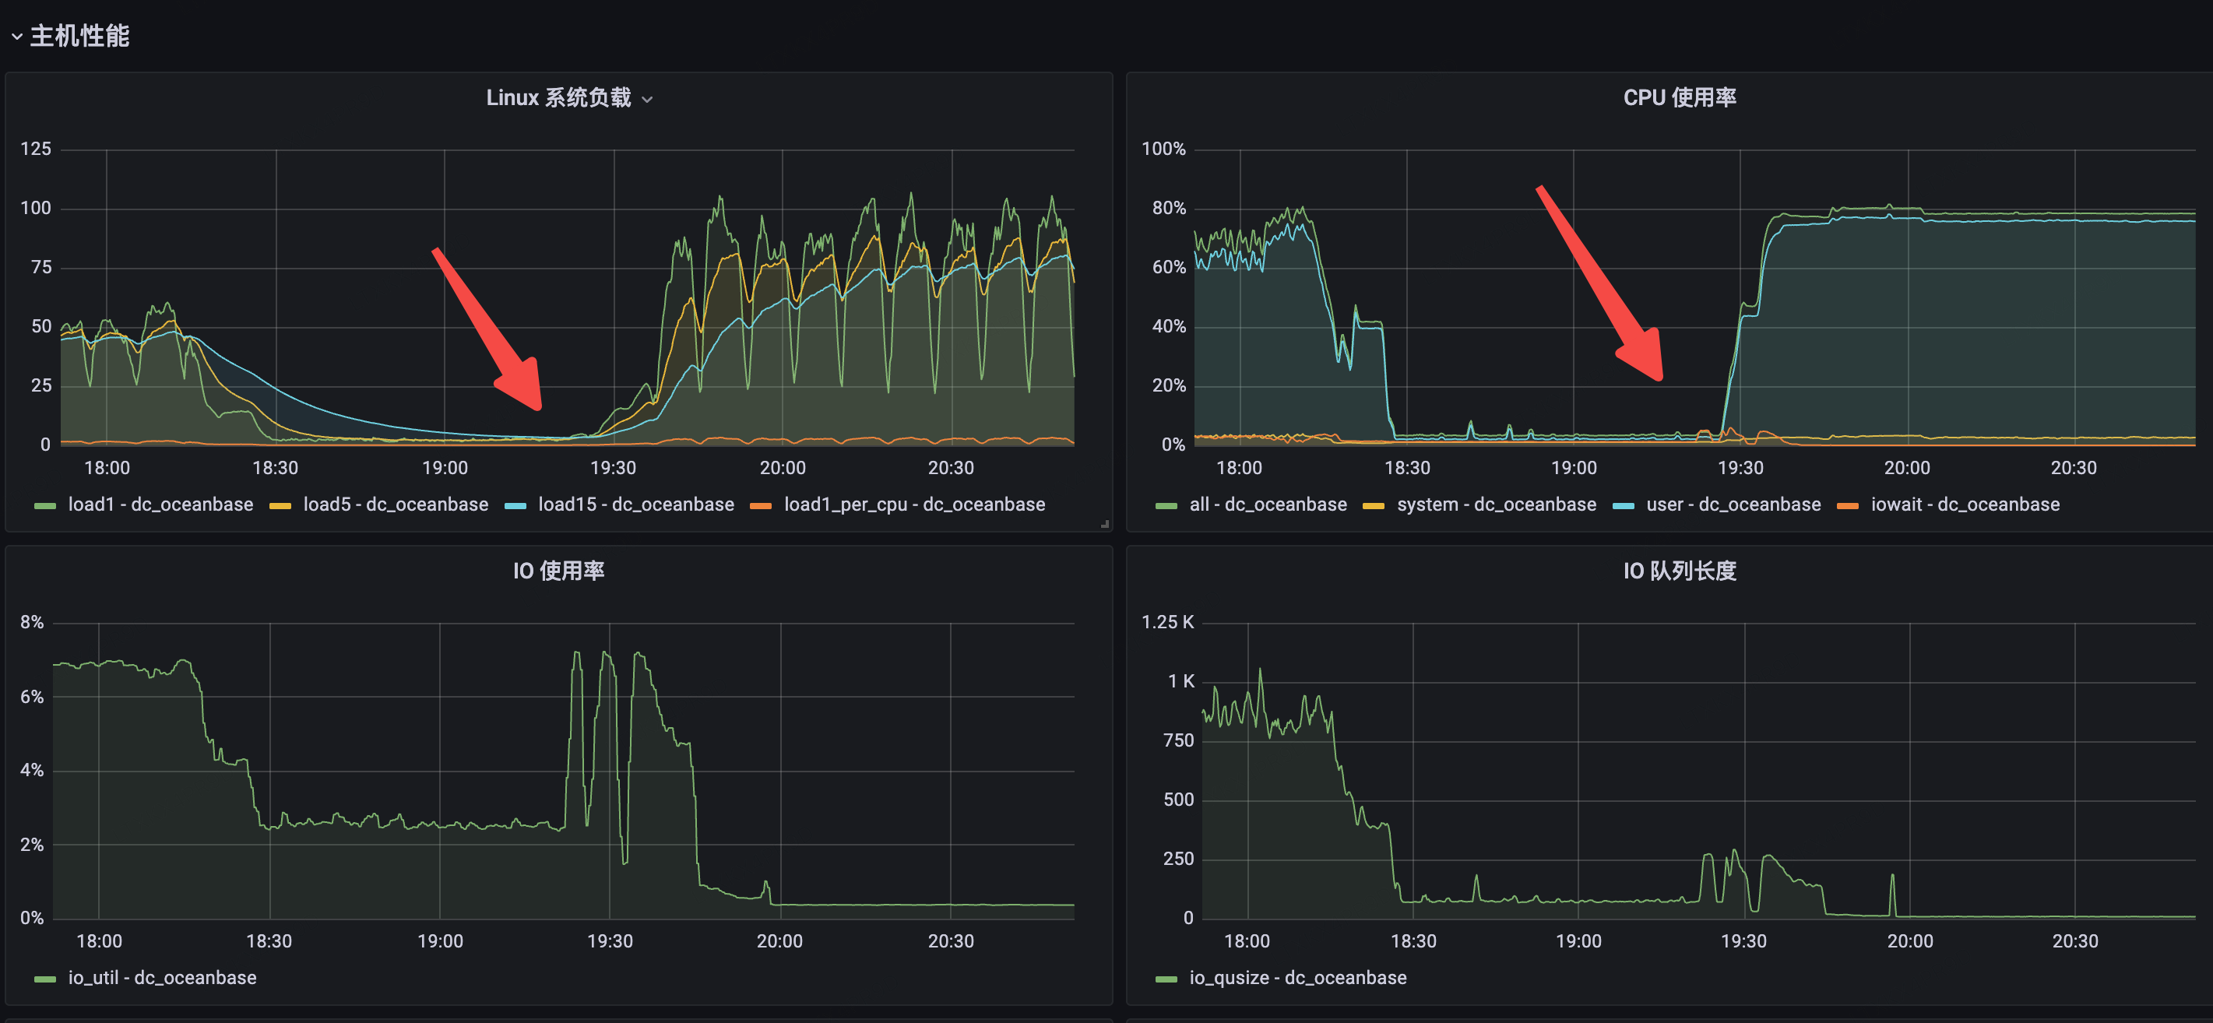Open the IO 使用率 panel title menu
The height and width of the screenshot is (1023, 2213).
tap(558, 571)
